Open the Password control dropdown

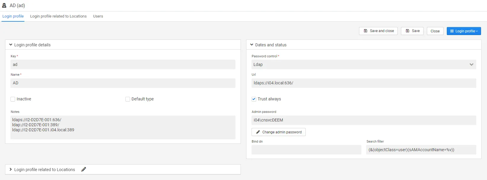[364, 64]
